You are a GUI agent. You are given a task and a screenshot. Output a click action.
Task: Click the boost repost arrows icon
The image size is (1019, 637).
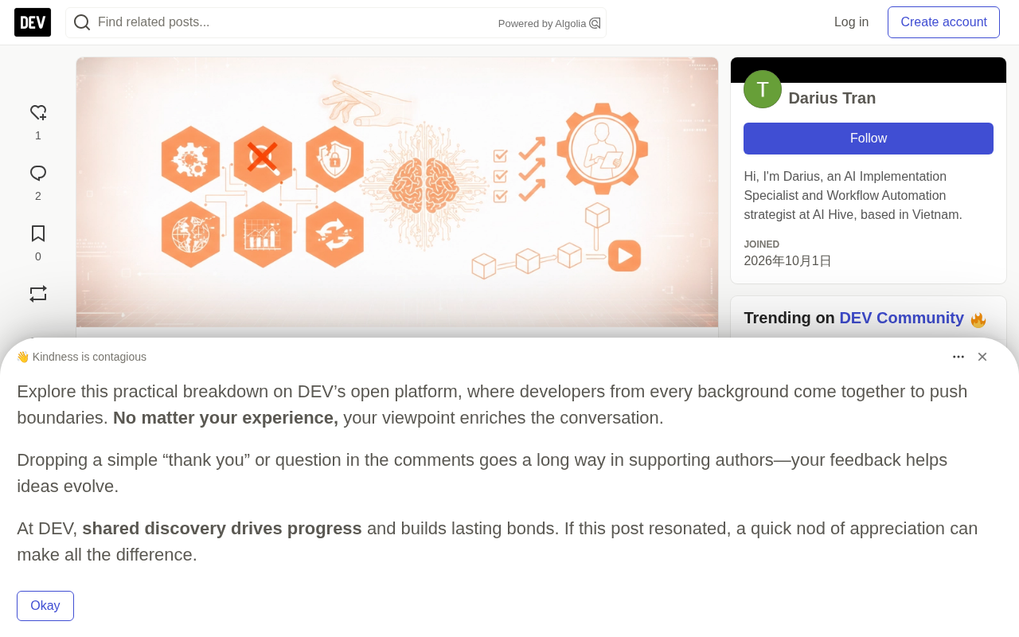38,294
